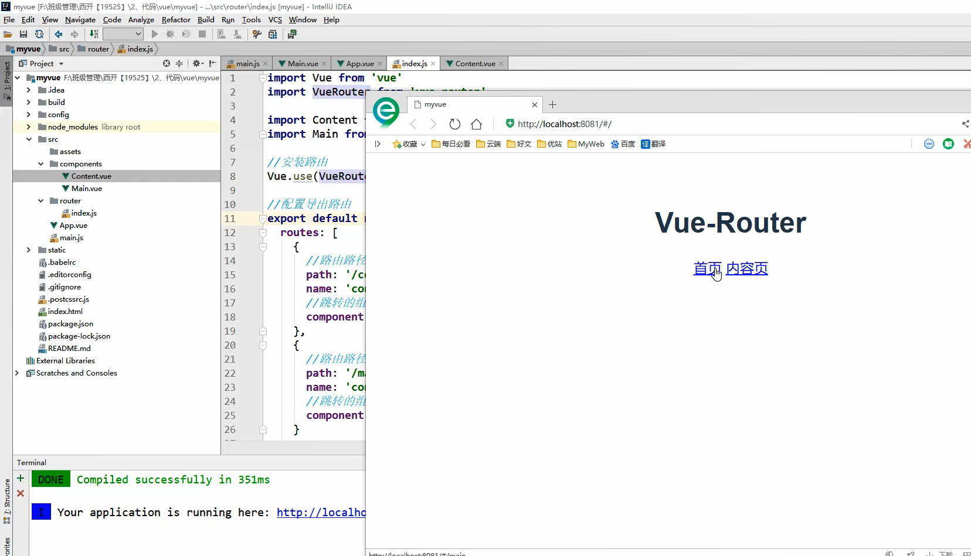
Task: Expand the build folder
Action: coord(28,103)
